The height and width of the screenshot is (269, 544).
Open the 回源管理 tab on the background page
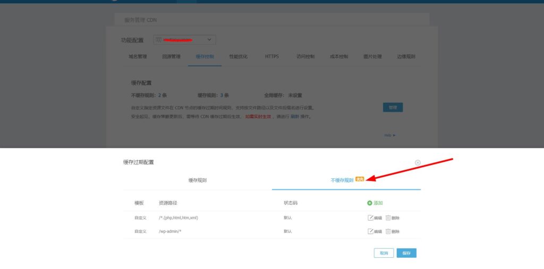[172, 56]
